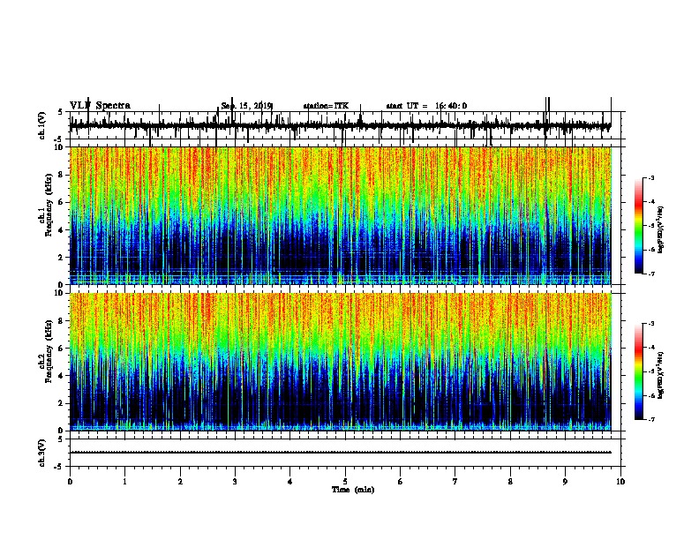Click the "ch.1(V)" waveform axis label
The width and height of the screenshot is (699, 540).
[x=42, y=125]
